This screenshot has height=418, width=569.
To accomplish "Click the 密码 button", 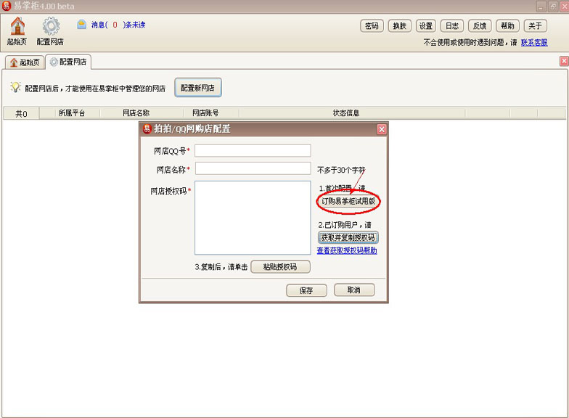I will 372,26.
